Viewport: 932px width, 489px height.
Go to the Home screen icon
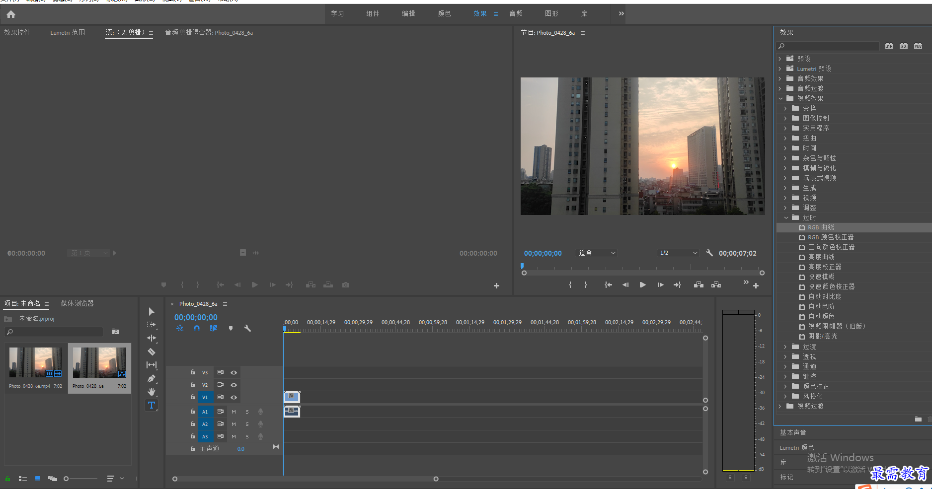[11, 14]
